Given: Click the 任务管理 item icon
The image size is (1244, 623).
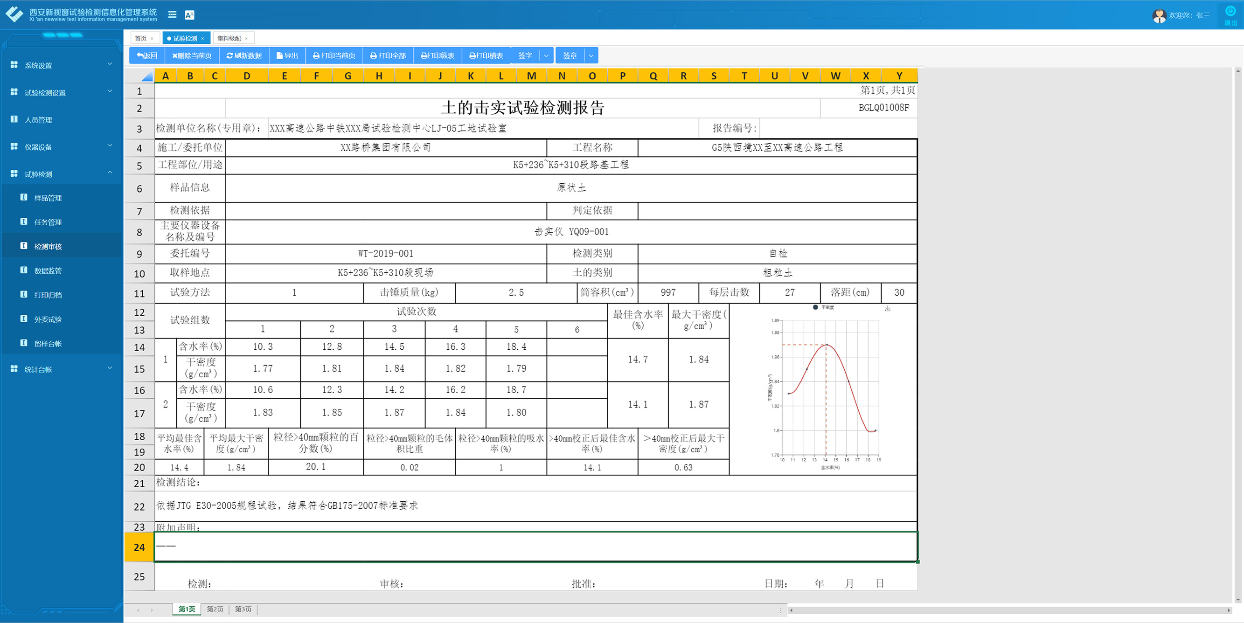Looking at the screenshot, I should click(x=24, y=222).
